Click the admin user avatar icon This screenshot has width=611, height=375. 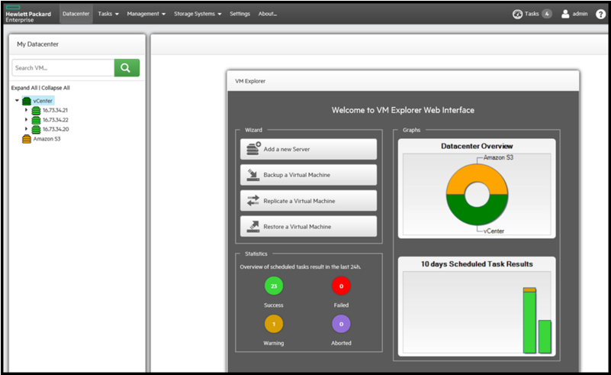565,14
